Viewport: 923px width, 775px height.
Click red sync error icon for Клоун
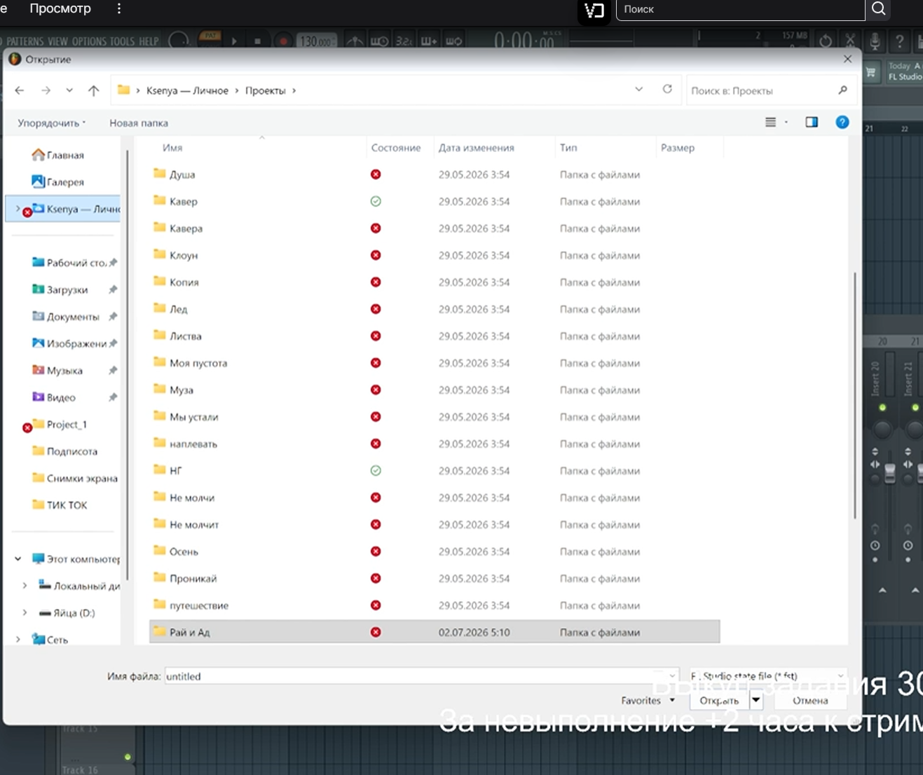coord(376,255)
